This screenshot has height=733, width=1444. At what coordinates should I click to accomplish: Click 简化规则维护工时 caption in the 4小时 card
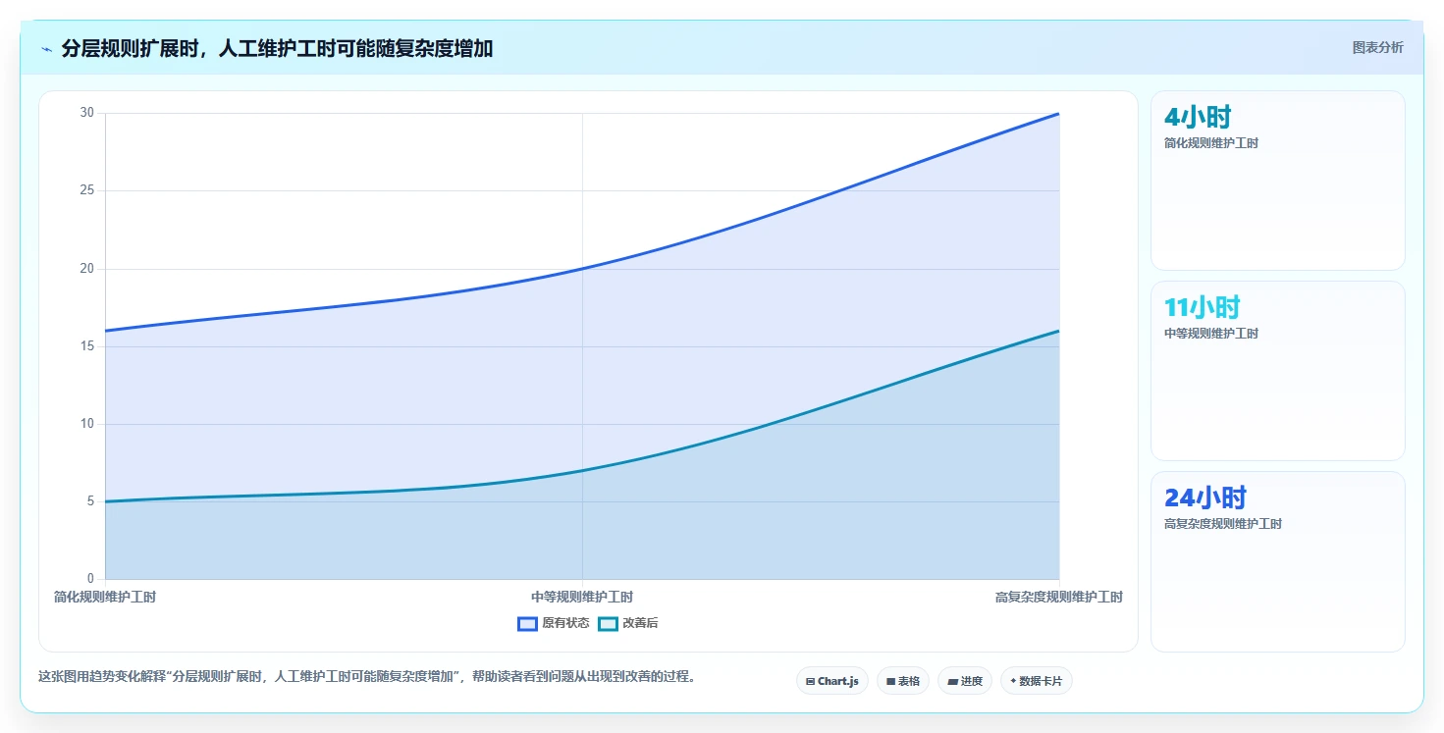[1211, 143]
